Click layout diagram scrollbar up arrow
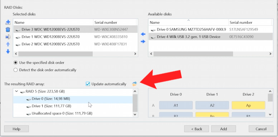Viewport: 278px width, 137px height. (270, 91)
